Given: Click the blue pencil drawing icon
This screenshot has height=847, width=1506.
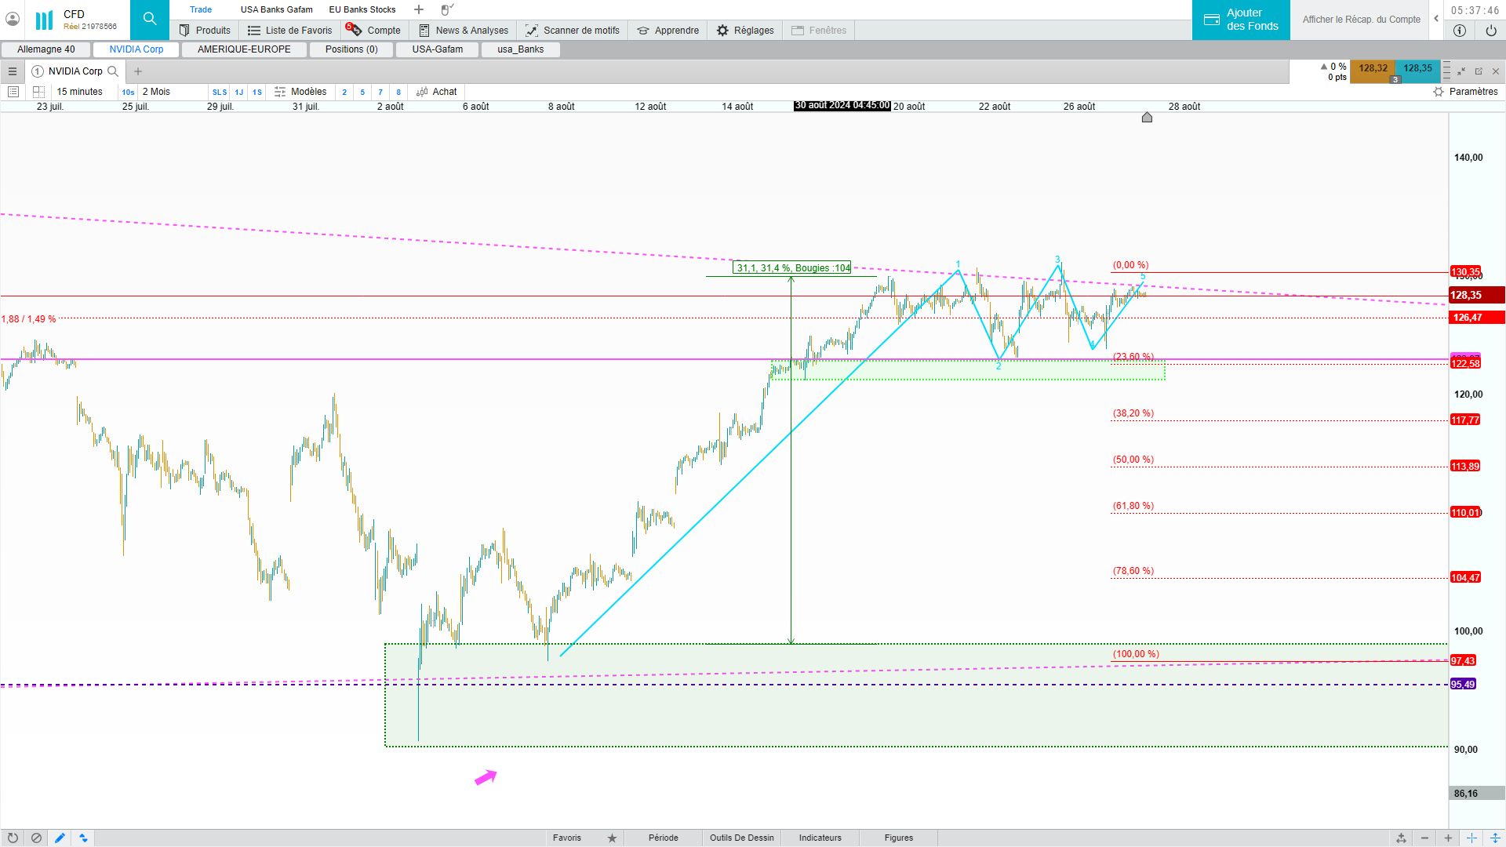Looking at the screenshot, I should click(x=60, y=838).
